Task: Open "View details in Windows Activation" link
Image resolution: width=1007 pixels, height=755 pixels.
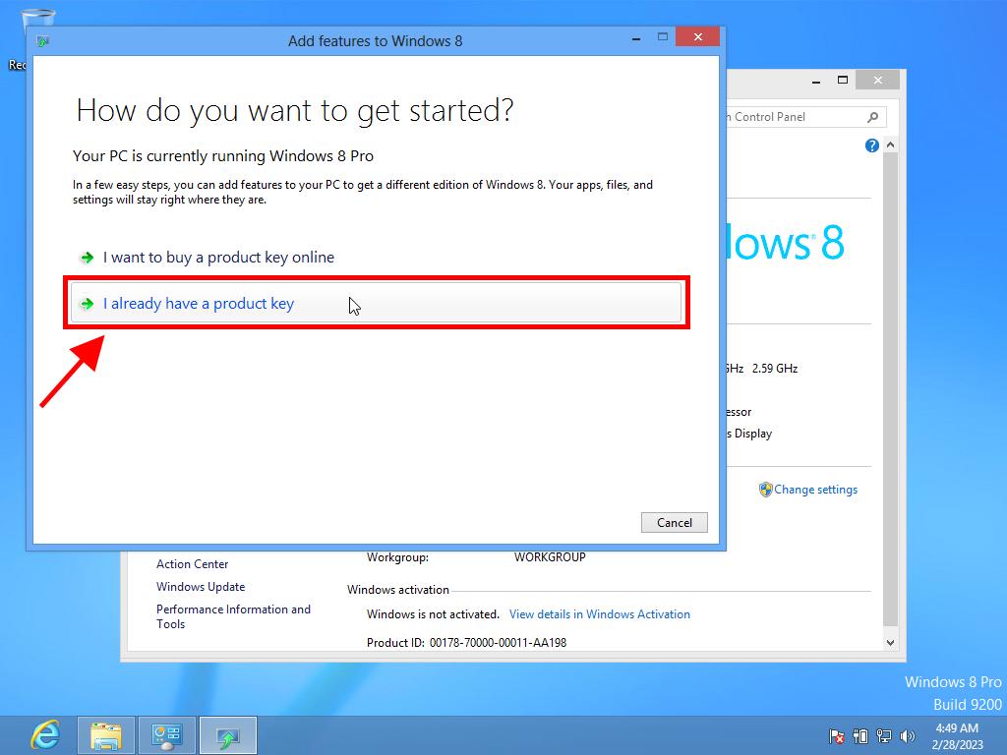Action: 599,614
